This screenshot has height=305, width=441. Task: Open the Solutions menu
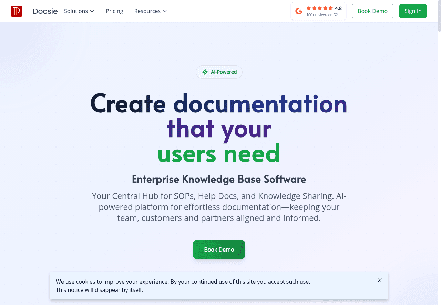76,11
